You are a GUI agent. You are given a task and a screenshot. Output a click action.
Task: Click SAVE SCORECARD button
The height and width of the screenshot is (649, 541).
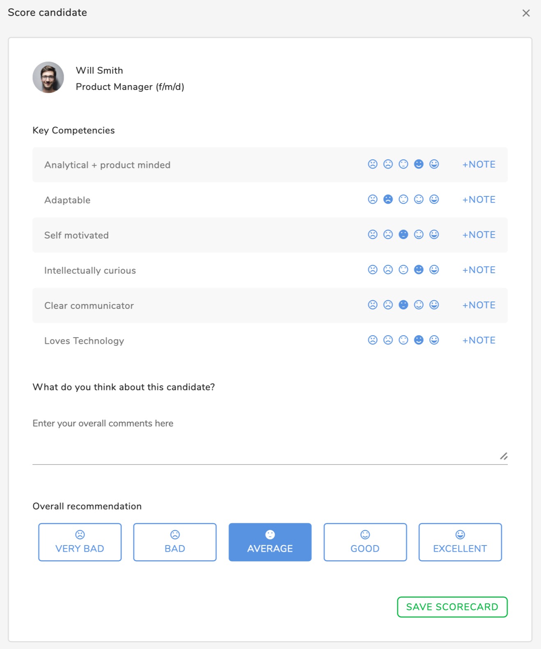coord(452,607)
